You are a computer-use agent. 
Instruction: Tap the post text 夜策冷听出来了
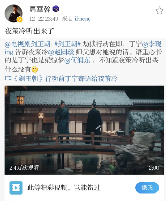[x=29, y=31]
